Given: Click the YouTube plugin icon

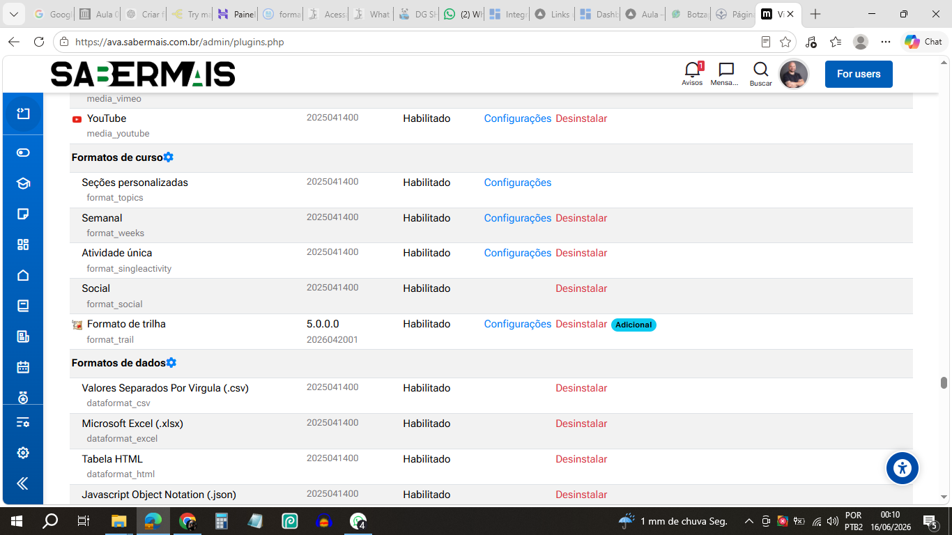Looking at the screenshot, I should [77, 119].
